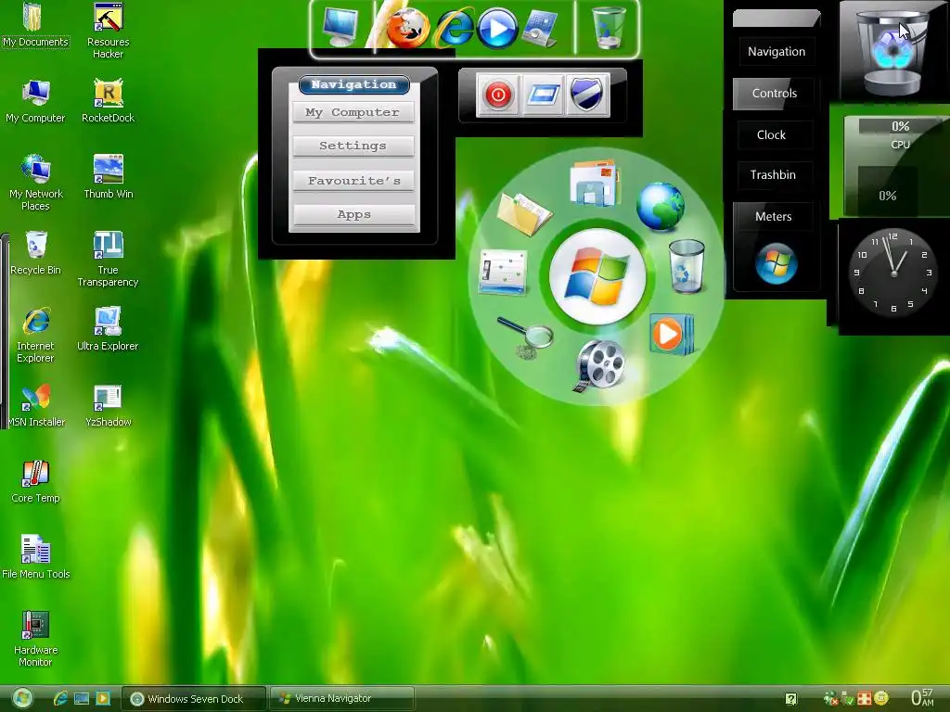Toggle the Controls entry in the right sidebar
Viewport: 950px width, 712px height.
tap(775, 94)
